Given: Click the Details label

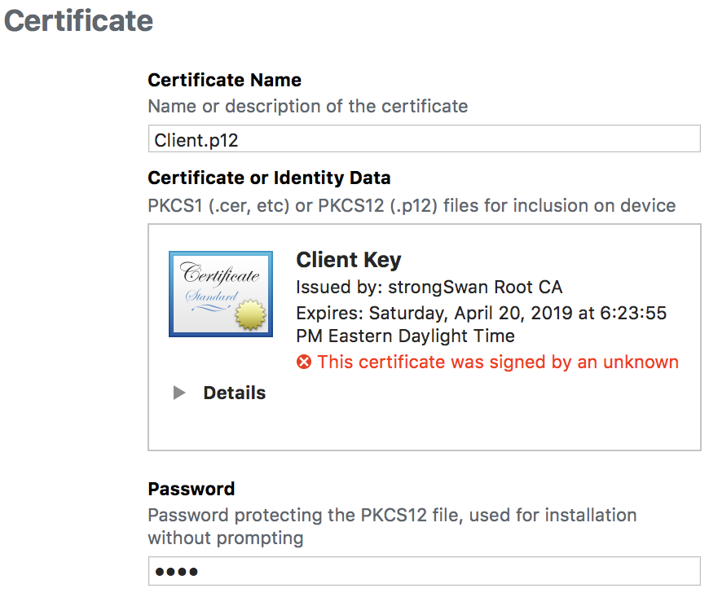Looking at the screenshot, I should (234, 393).
